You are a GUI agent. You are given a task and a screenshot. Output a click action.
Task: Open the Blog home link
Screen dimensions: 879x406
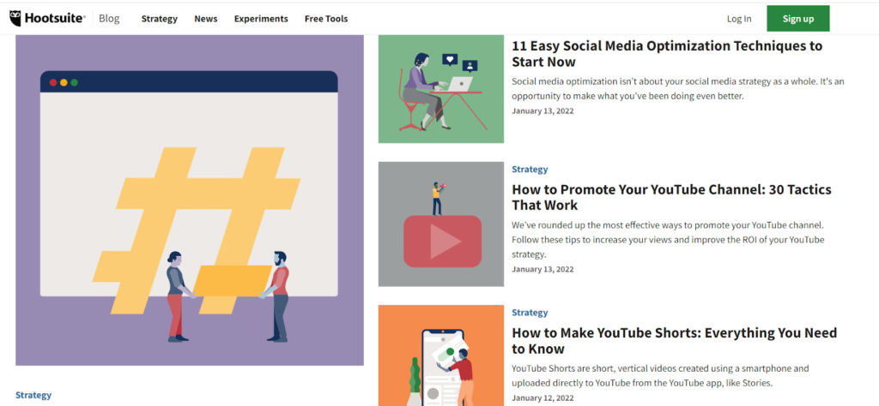pyautogui.click(x=109, y=19)
